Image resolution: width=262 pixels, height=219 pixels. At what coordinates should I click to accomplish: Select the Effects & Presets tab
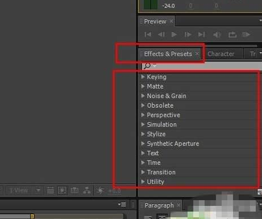168,54
